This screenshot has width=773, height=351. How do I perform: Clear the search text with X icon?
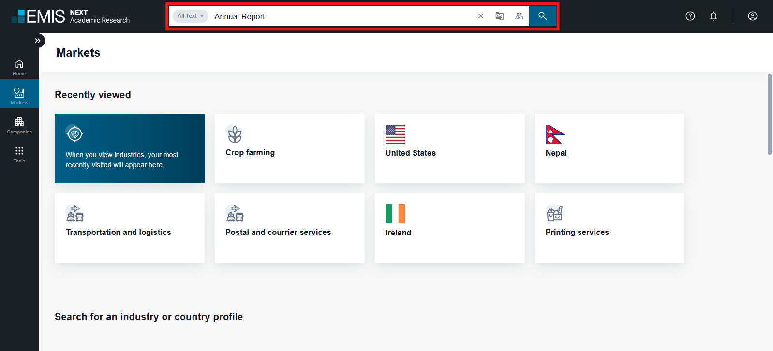(x=481, y=16)
